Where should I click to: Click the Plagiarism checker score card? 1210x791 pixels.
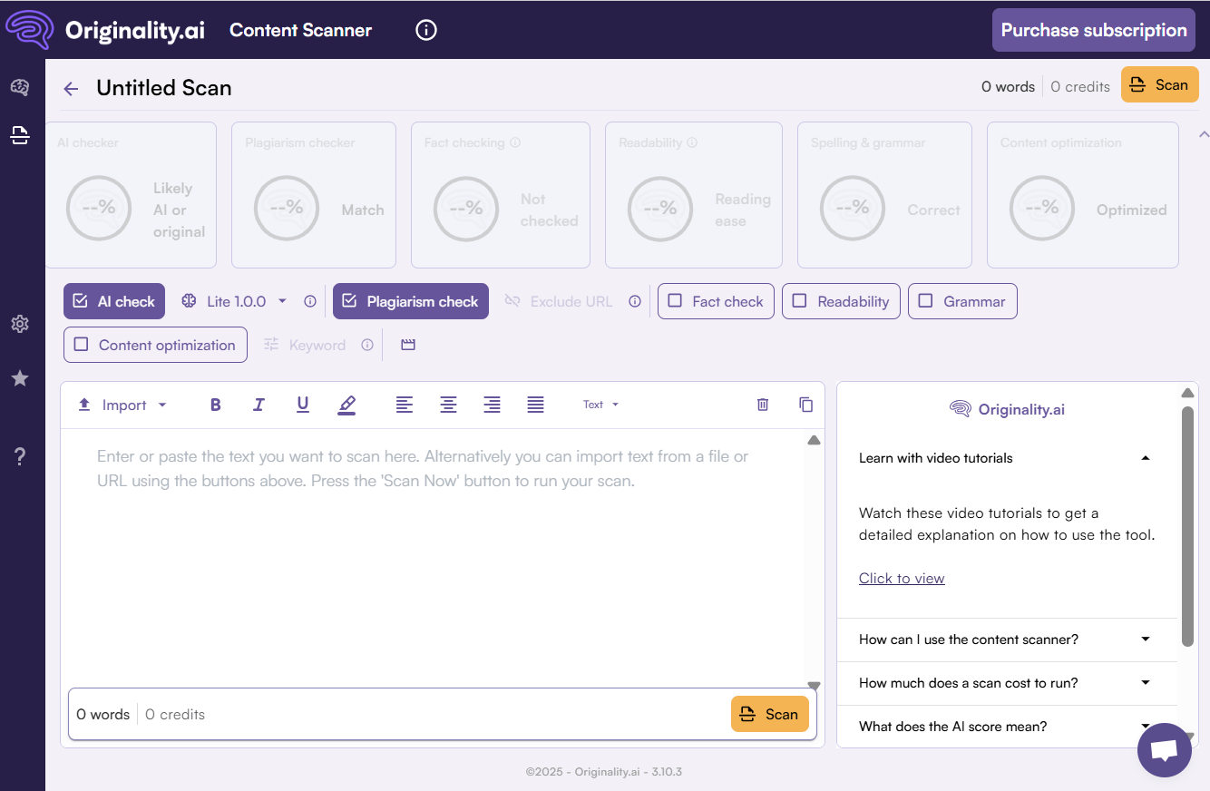tap(314, 195)
